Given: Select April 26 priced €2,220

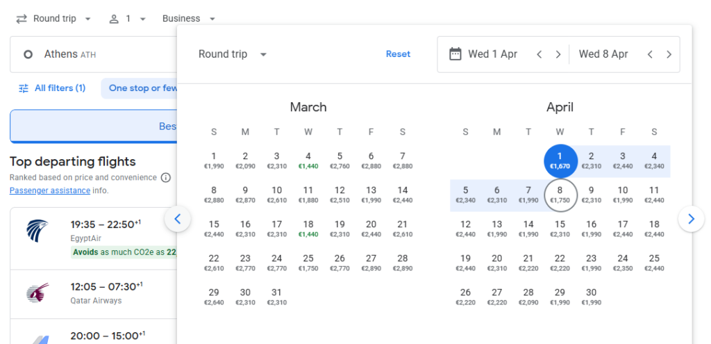Looking at the screenshot, I should pyautogui.click(x=466, y=297).
